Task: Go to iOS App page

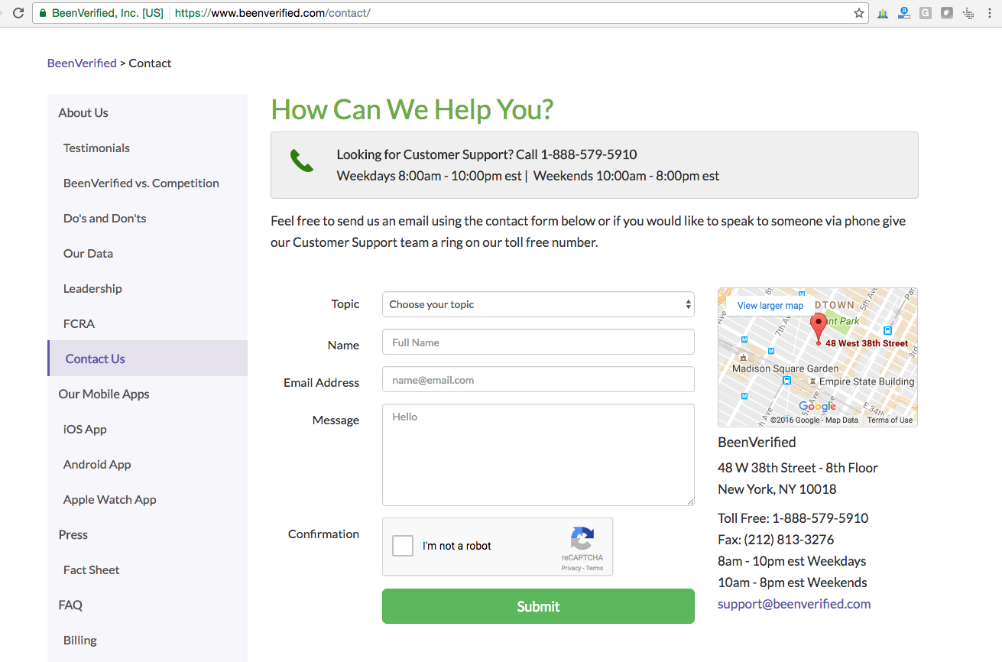Action: point(85,429)
